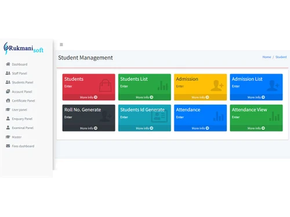Click the add-user icon on Admission card
Image resolution: width=290 pixels, height=217 pixels.
click(x=217, y=86)
